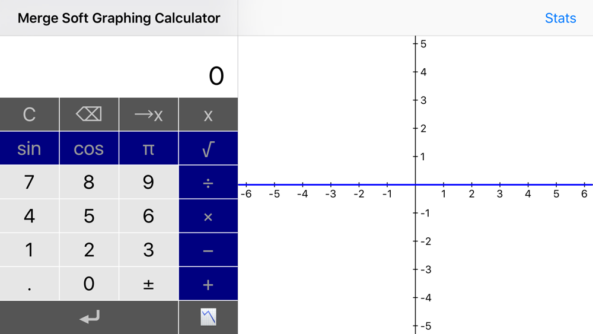Open the Stats link
The height and width of the screenshot is (334, 593).
[x=560, y=18]
